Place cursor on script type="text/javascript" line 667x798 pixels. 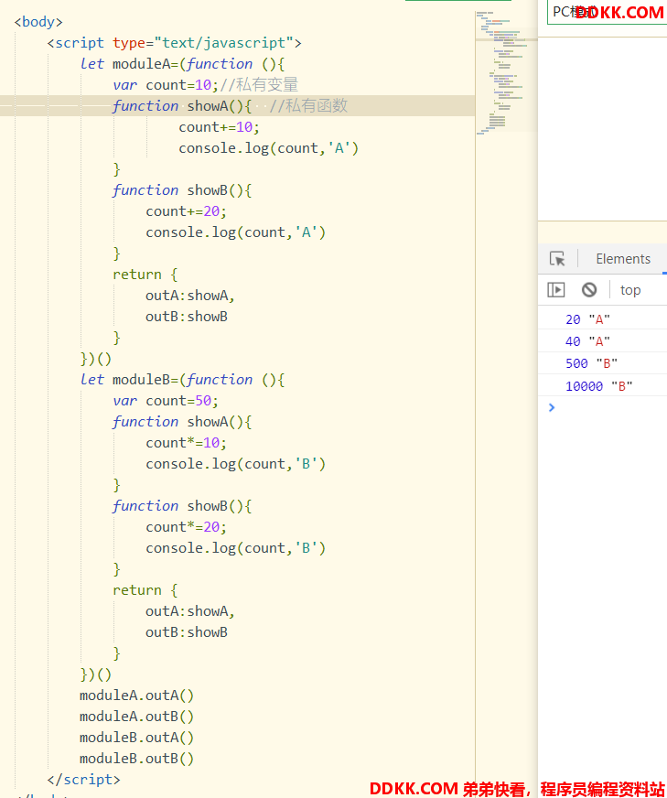click(174, 43)
